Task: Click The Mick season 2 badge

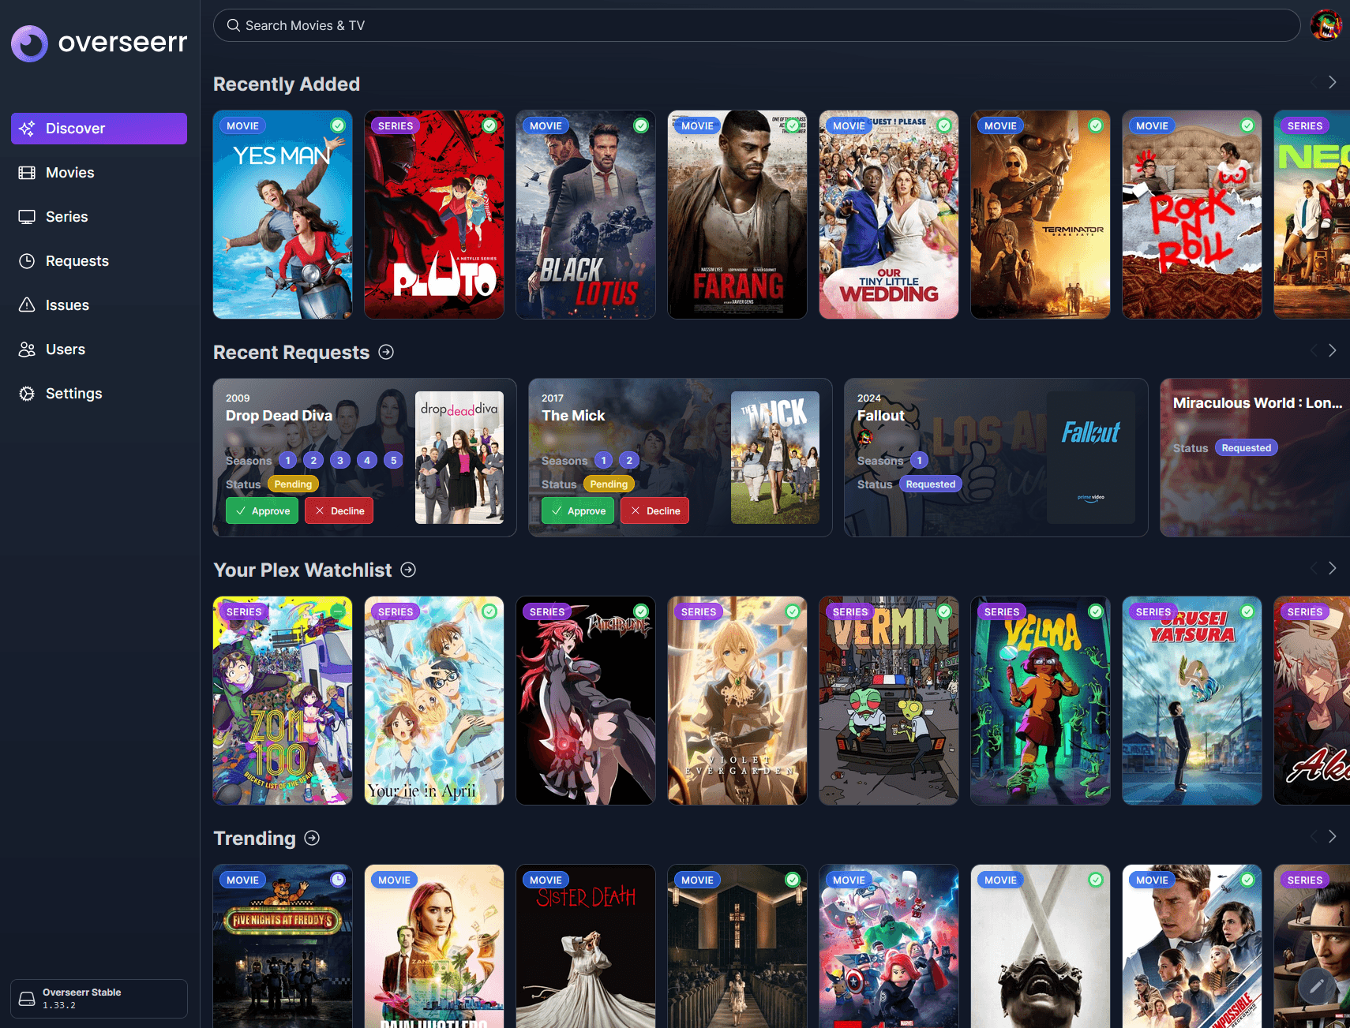Action: point(629,460)
